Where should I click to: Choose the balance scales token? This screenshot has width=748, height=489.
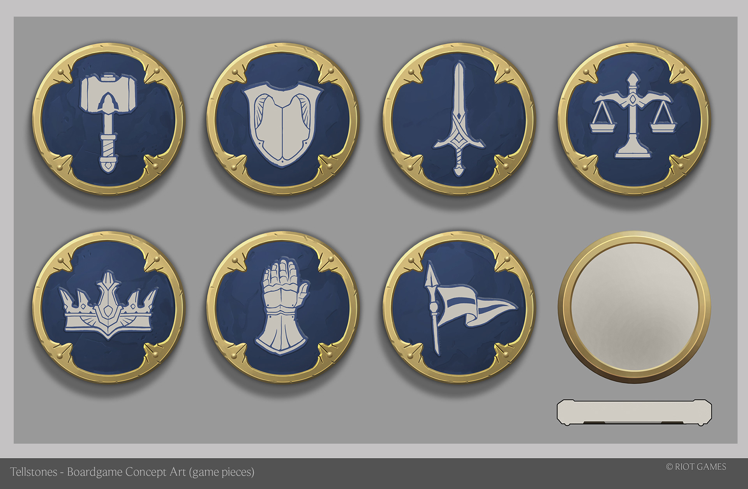point(634,118)
